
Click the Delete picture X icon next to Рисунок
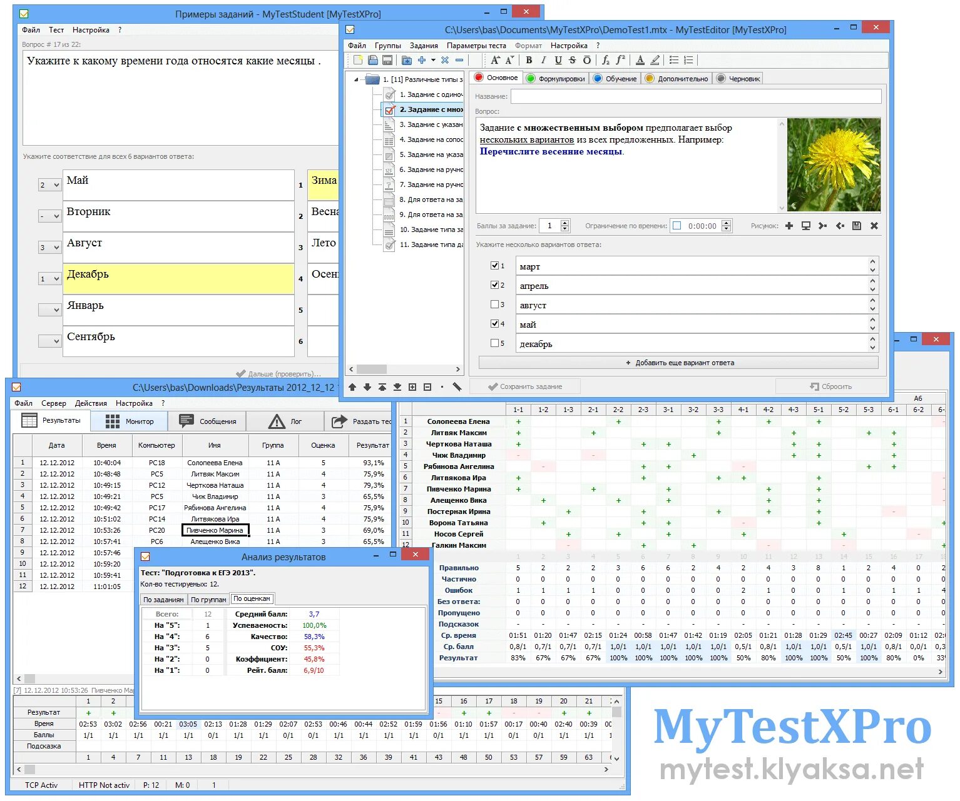pyautogui.click(x=874, y=226)
